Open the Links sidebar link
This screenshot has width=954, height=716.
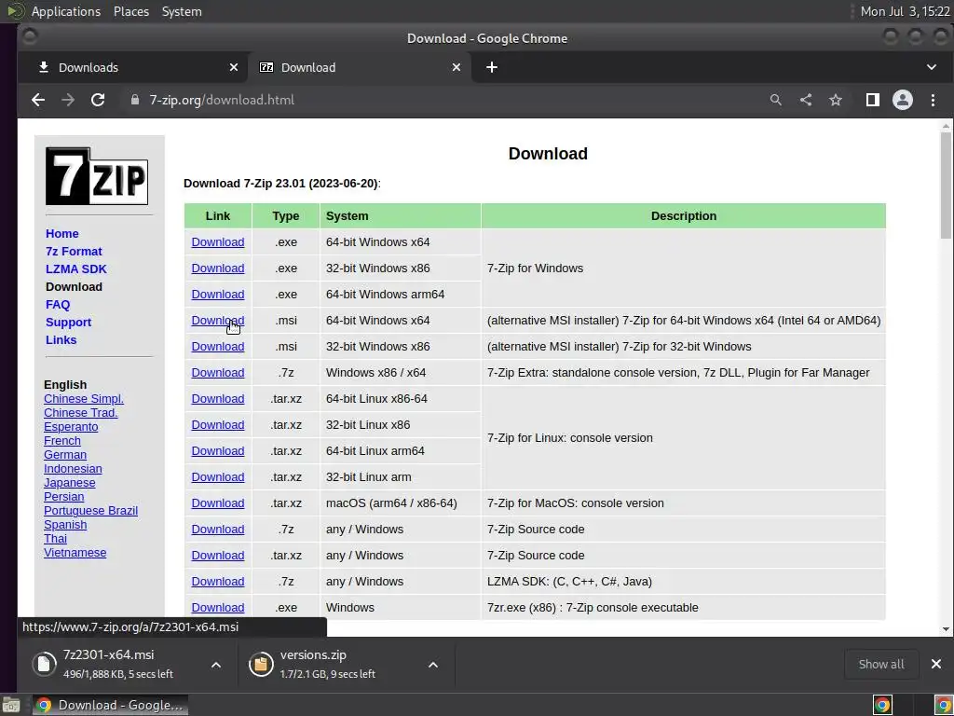[x=61, y=339]
